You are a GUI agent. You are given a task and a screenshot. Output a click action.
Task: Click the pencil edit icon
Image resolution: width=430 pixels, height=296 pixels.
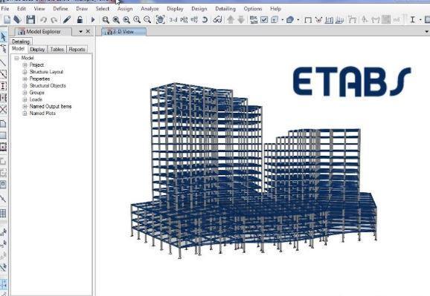point(67,19)
